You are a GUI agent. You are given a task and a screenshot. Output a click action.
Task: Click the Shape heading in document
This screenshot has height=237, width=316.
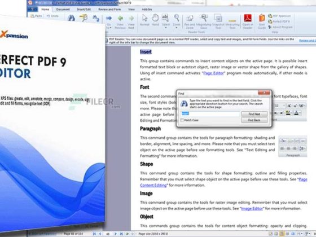(146, 164)
